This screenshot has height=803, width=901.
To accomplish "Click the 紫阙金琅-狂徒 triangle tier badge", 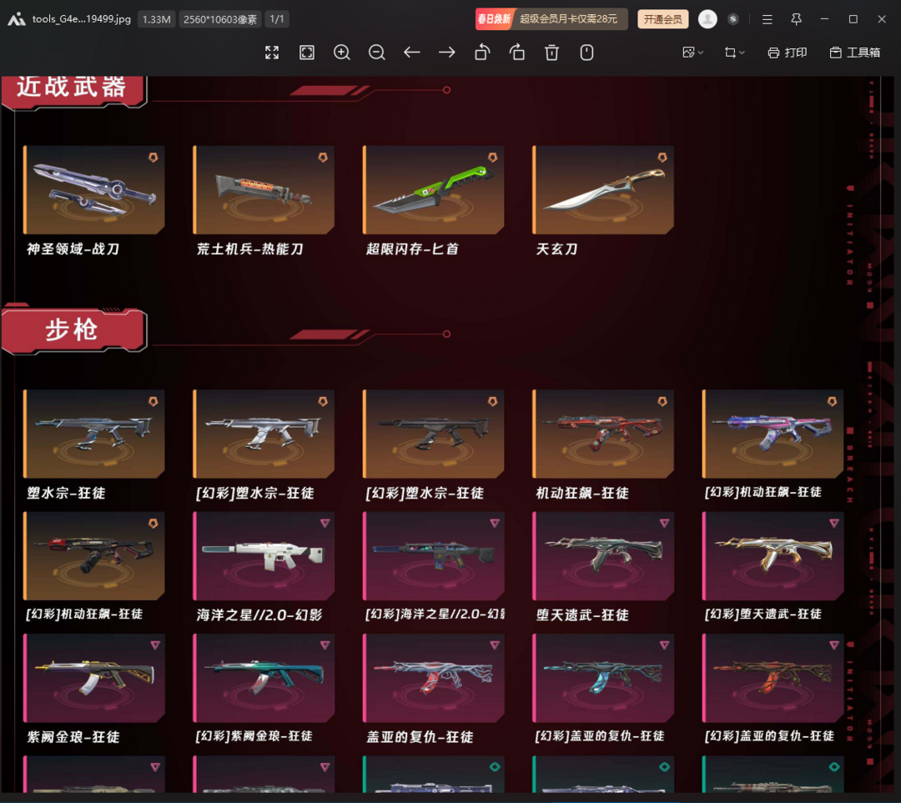I will click(x=155, y=645).
